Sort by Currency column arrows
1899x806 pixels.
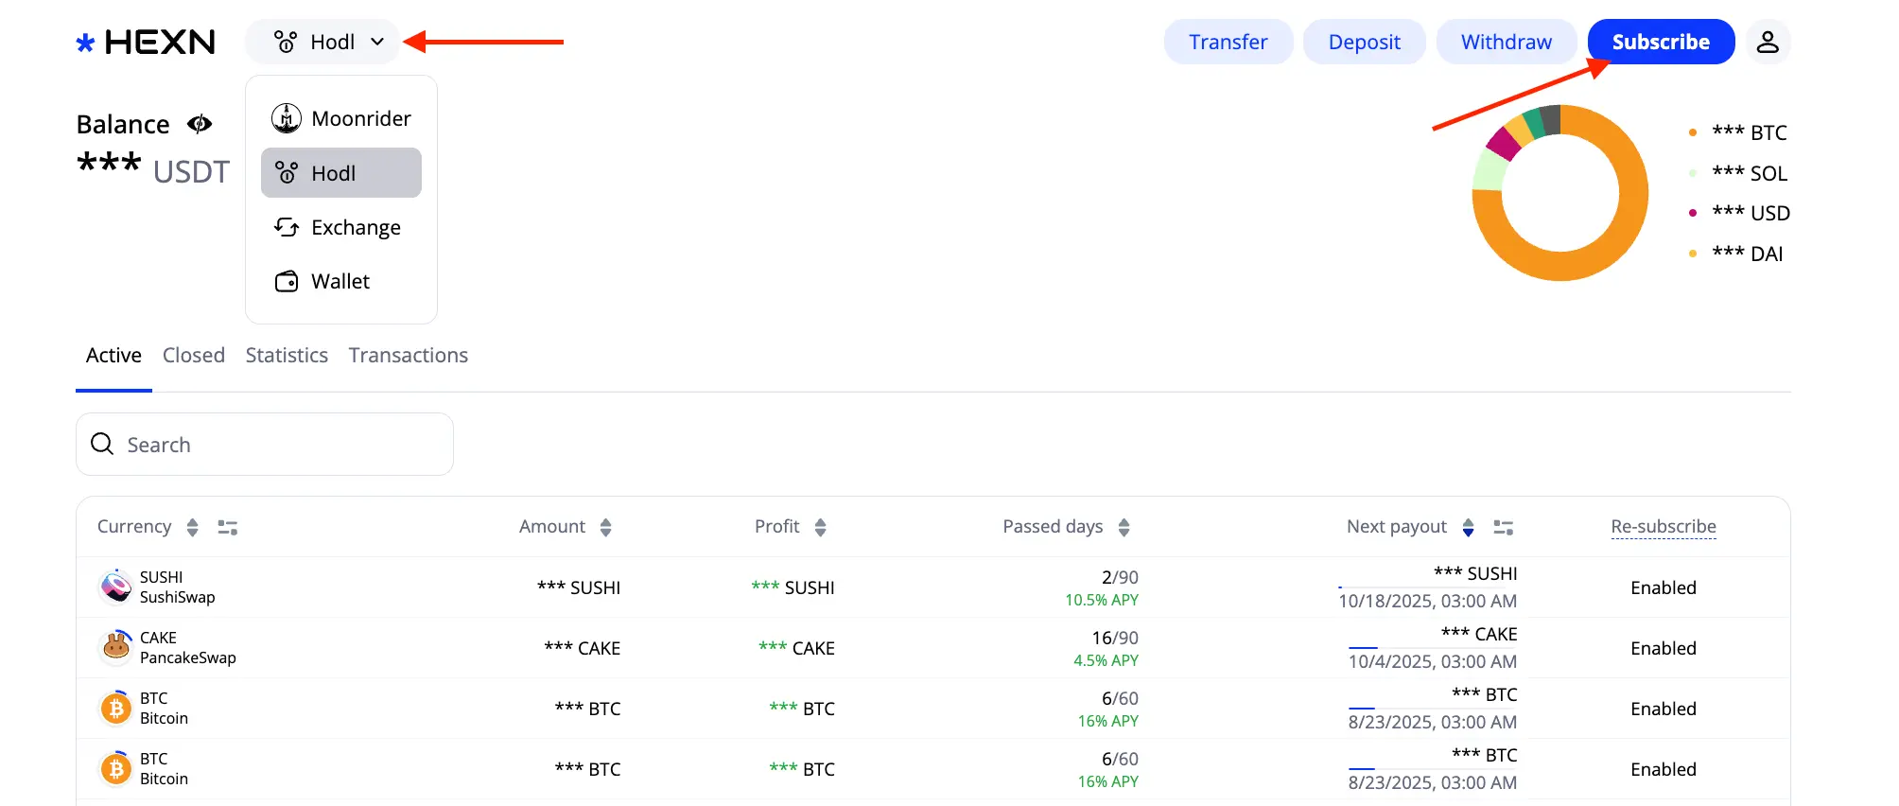coord(193,527)
